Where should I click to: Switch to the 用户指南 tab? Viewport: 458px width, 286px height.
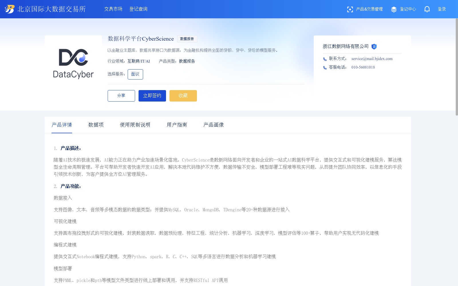(x=177, y=125)
